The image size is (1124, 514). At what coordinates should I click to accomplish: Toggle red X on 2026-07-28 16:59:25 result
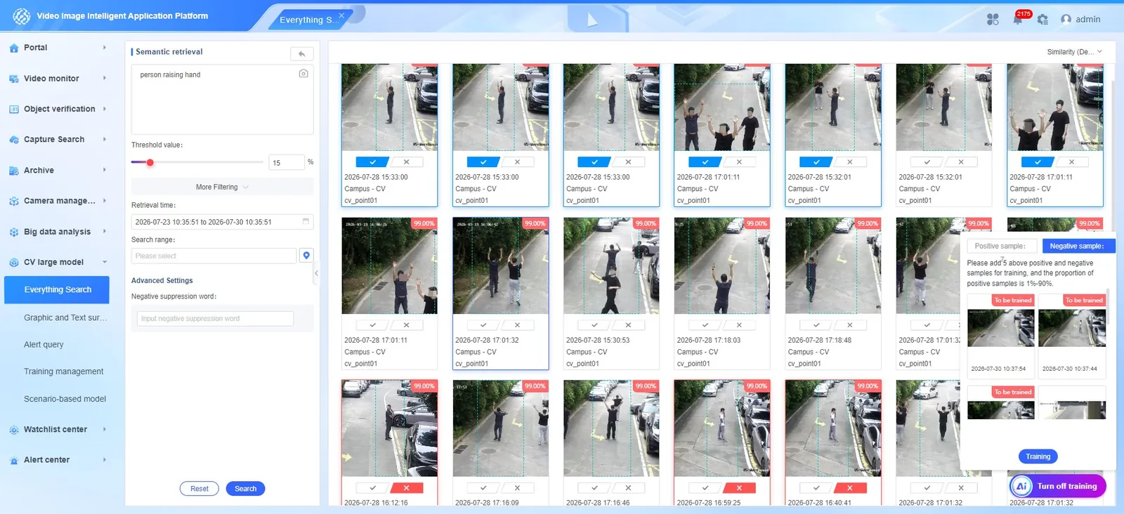[x=739, y=488]
